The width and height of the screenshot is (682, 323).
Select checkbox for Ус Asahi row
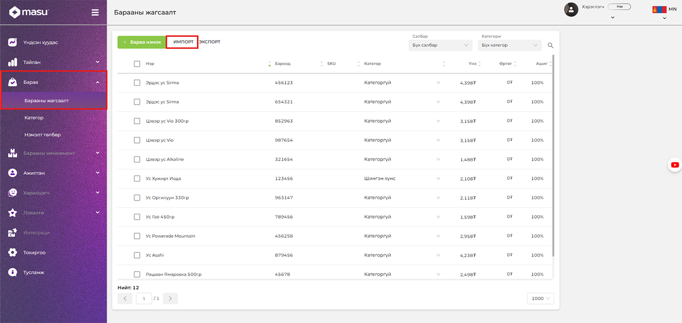[x=137, y=255]
